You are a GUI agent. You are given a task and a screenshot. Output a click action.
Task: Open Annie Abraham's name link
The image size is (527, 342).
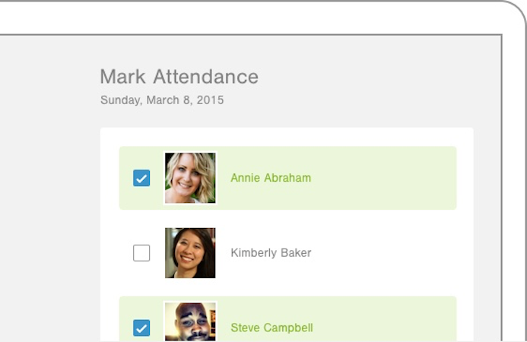271,178
